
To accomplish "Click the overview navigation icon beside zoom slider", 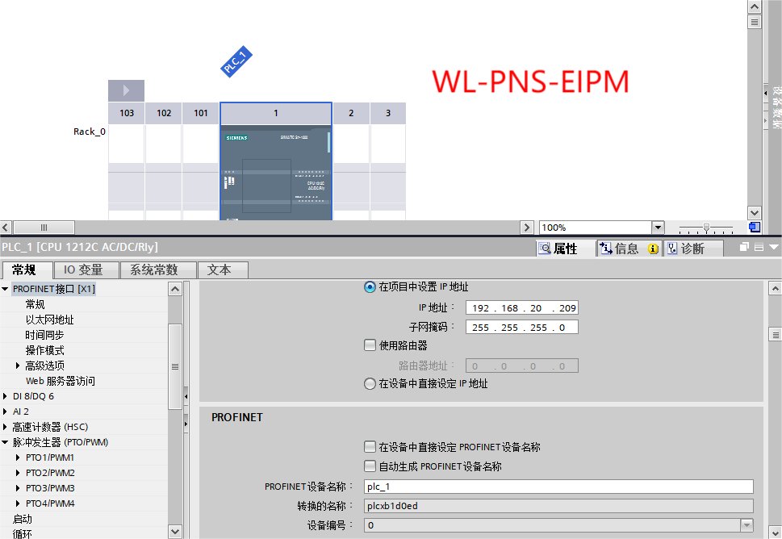I will pos(755,228).
